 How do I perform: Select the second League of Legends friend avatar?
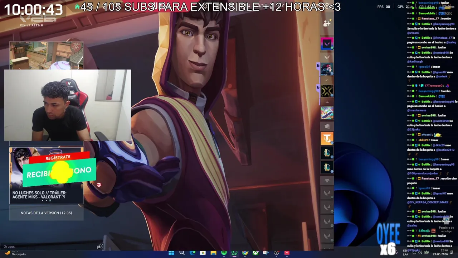pyautogui.click(x=327, y=167)
